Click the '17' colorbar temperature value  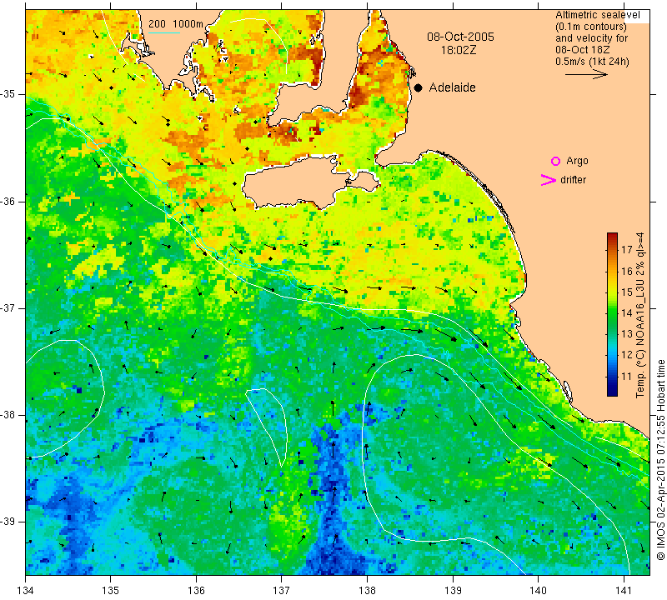(x=627, y=250)
